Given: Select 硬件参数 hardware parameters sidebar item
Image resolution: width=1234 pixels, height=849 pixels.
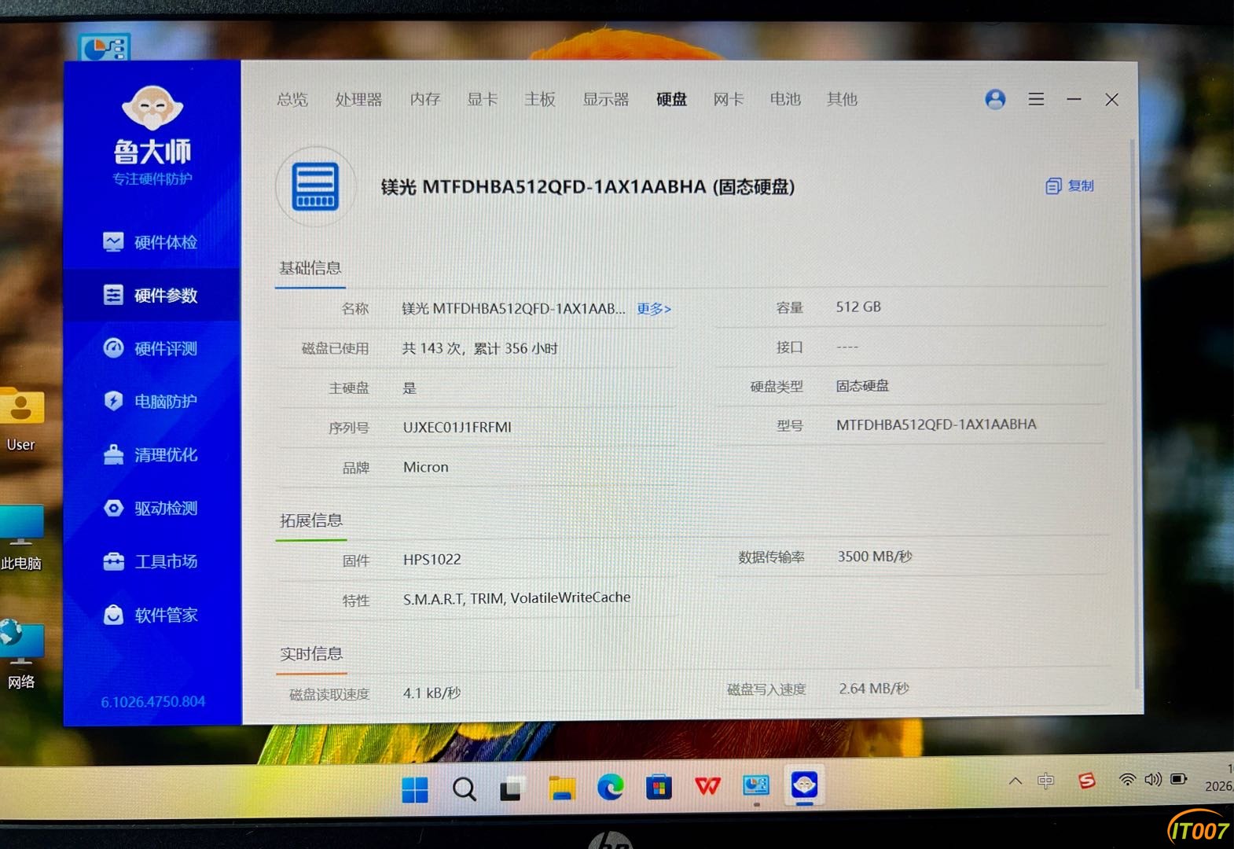Looking at the screenshot, I should 151,296.
